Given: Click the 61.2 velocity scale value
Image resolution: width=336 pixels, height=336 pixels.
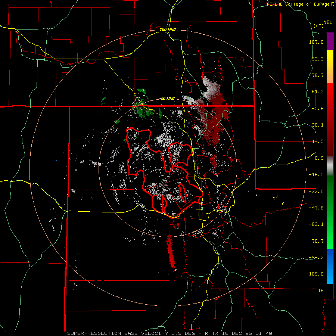Looking at the screenshot, I should (x=318, y=92).
